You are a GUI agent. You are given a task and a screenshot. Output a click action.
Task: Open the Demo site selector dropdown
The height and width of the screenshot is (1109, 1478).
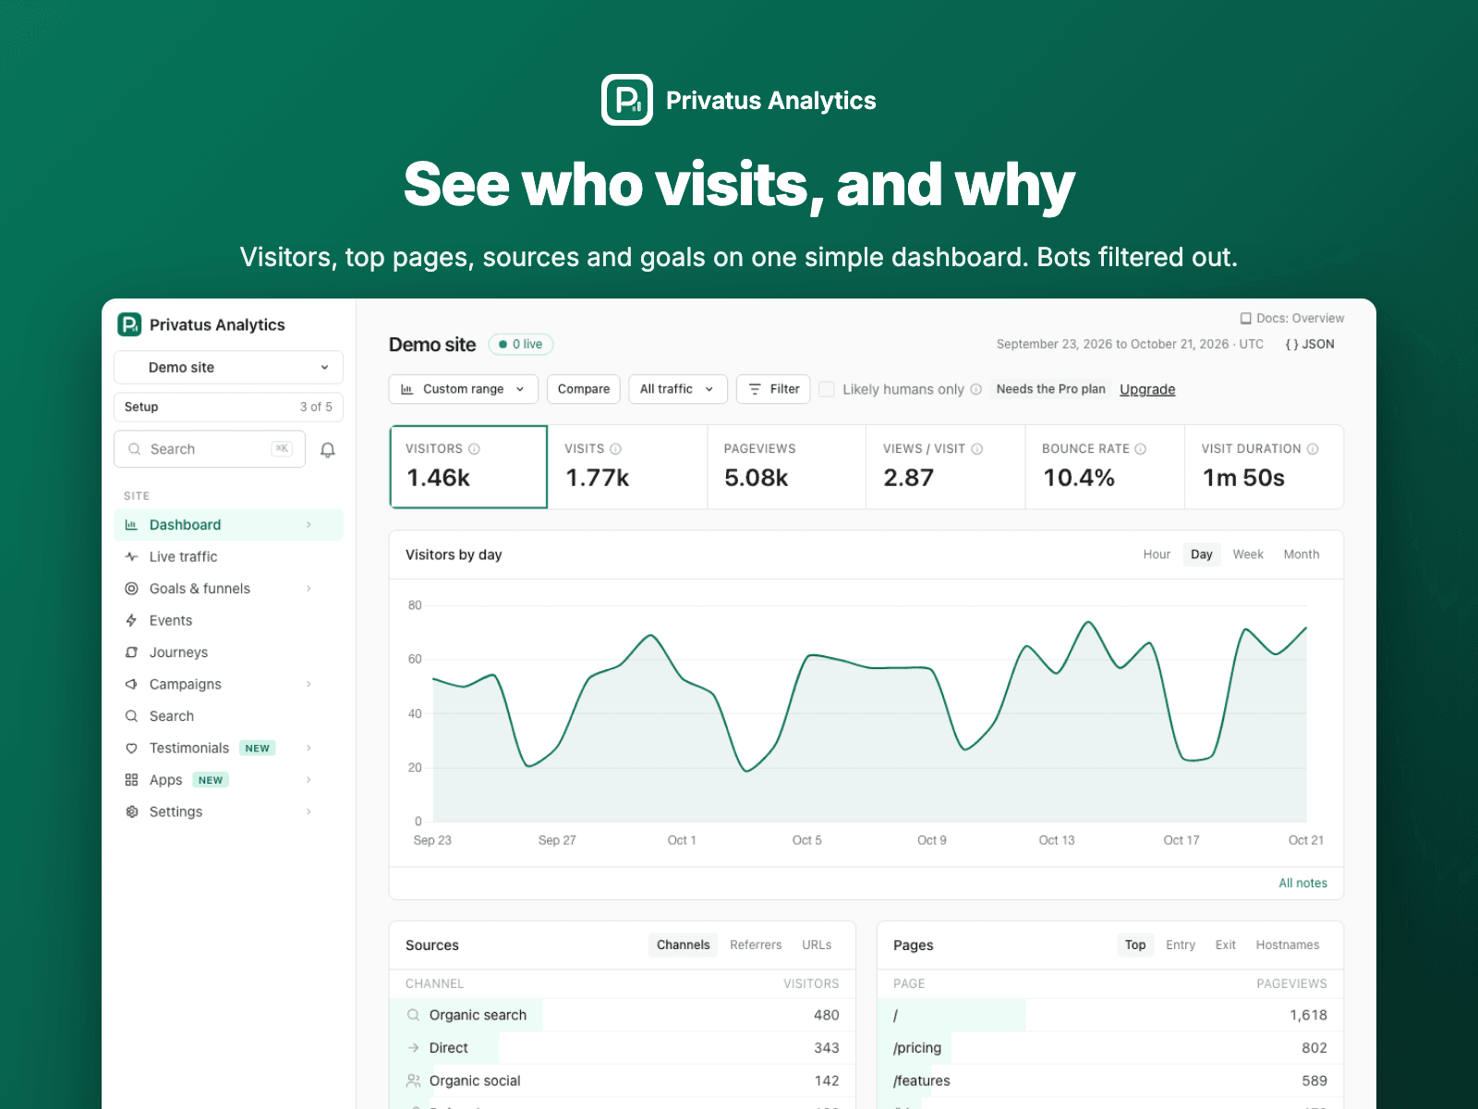228,367
